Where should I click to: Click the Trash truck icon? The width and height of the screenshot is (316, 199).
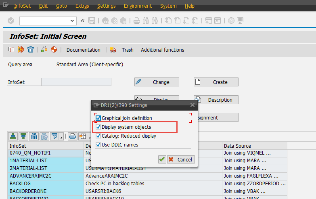111,50
